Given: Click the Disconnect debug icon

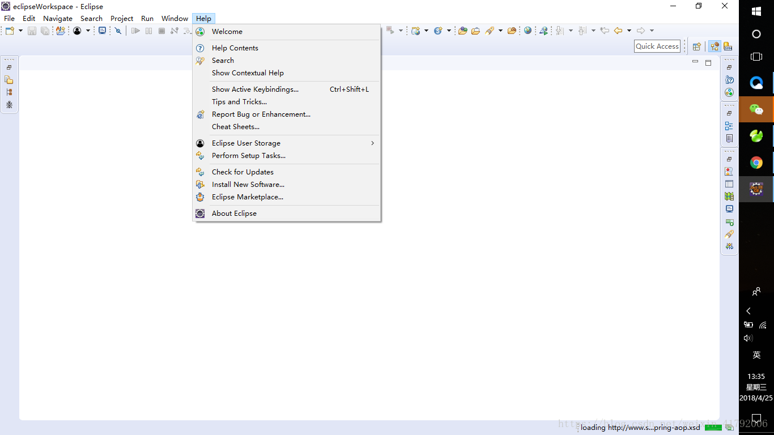Looking at the screenshot, I should (x=175, y=31).
